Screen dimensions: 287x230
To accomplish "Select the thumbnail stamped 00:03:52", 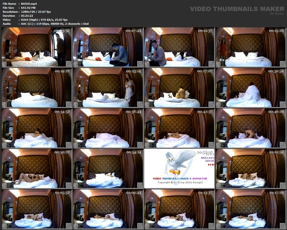I will click(x=37, y=47).
